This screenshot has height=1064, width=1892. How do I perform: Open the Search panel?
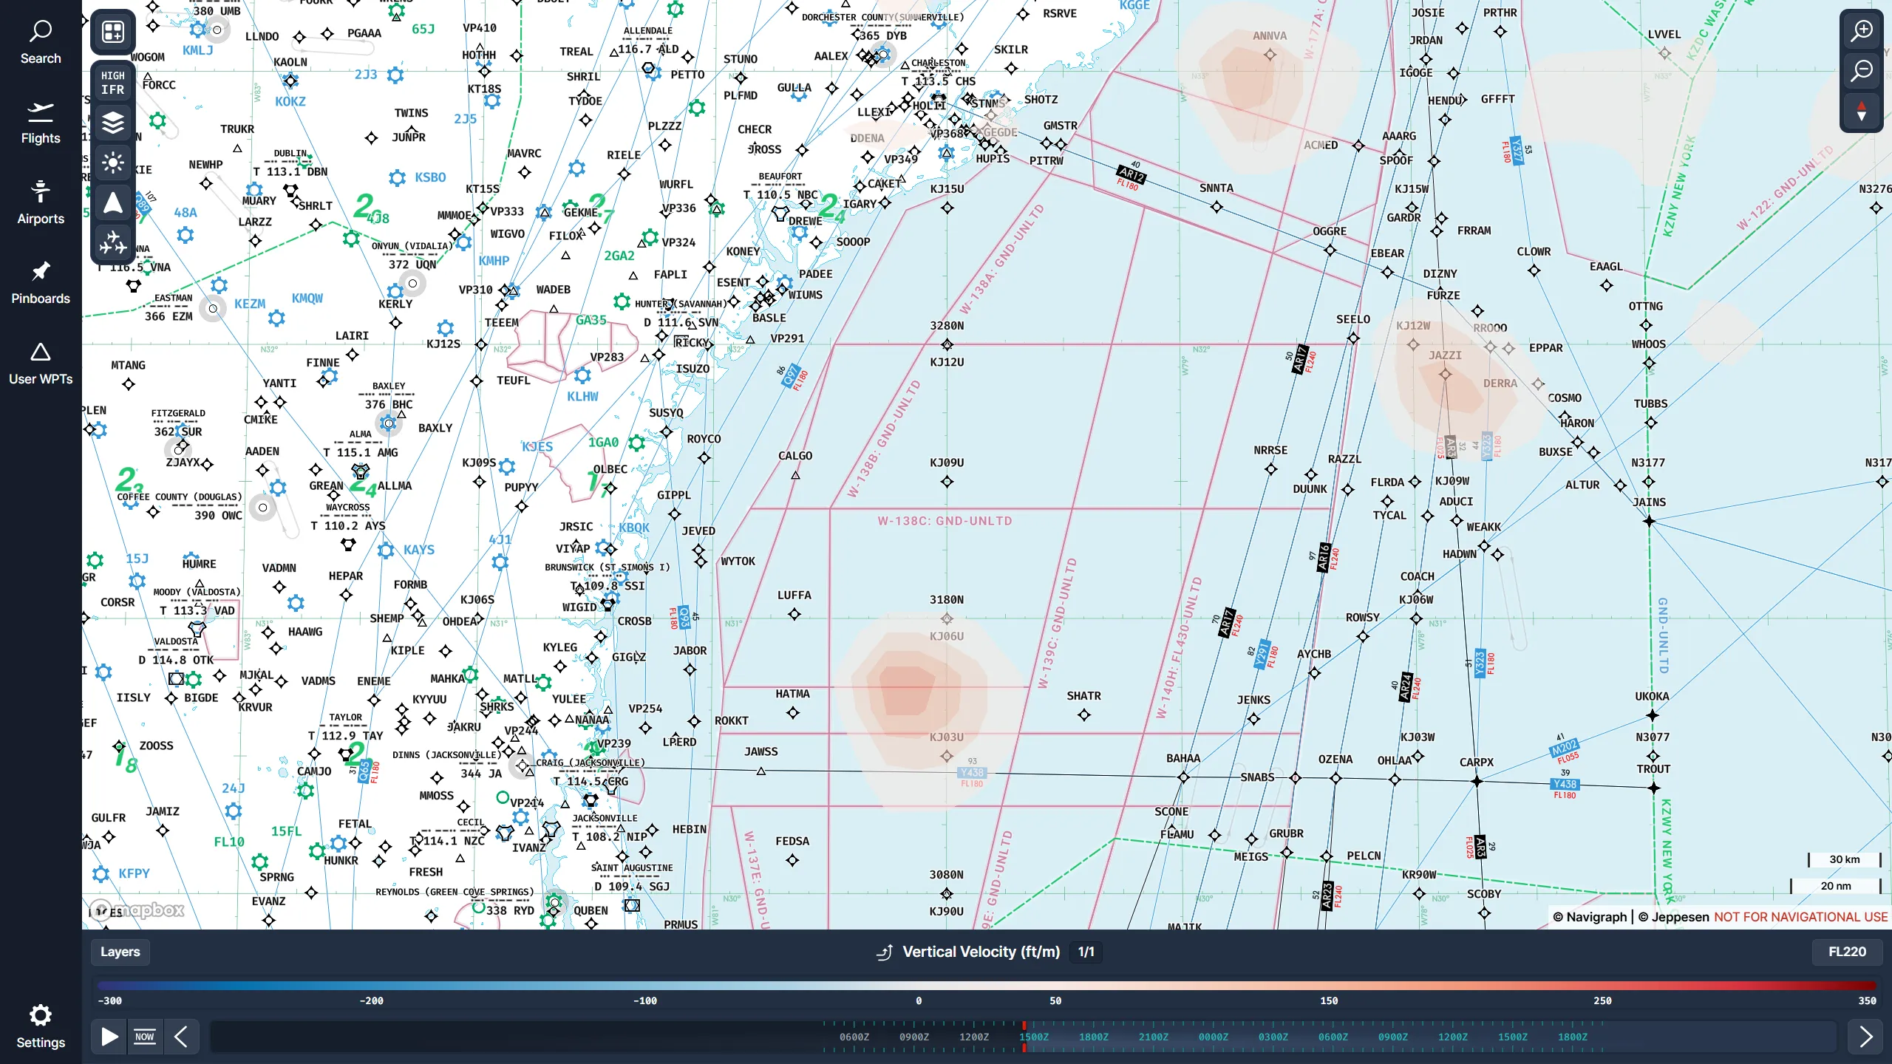tap(41, 42)
